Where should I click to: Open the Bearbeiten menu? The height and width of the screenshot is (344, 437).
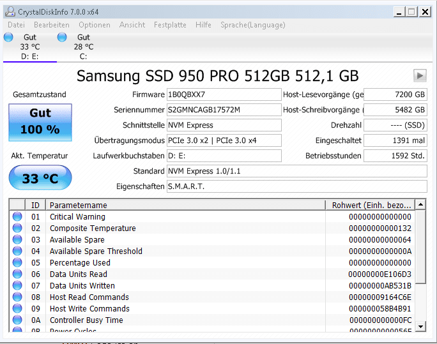point(52,25)
